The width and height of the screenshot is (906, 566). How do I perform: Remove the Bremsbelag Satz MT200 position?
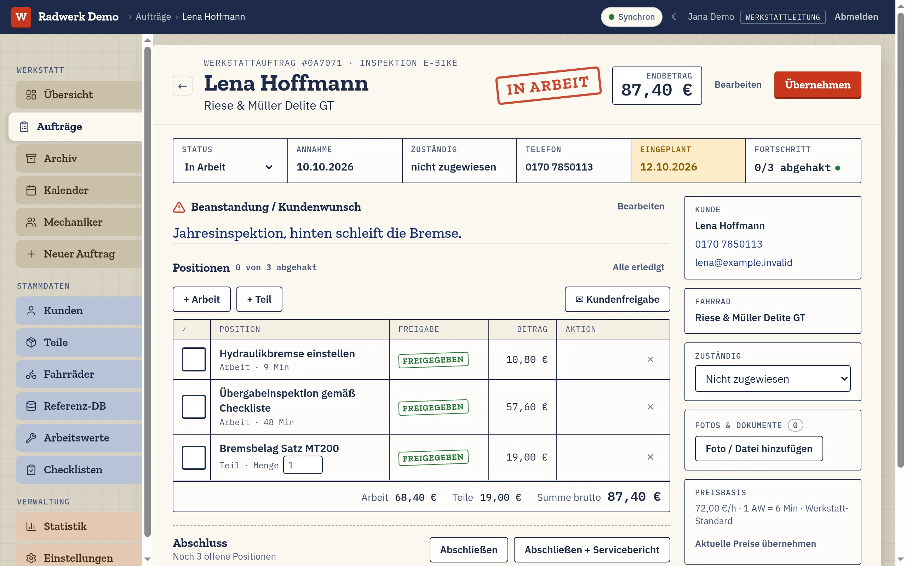(650, 457)
